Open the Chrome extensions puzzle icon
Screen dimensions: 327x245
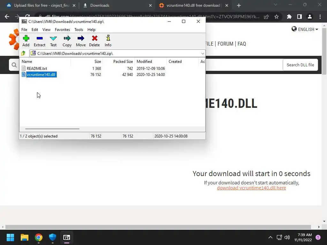289,17
